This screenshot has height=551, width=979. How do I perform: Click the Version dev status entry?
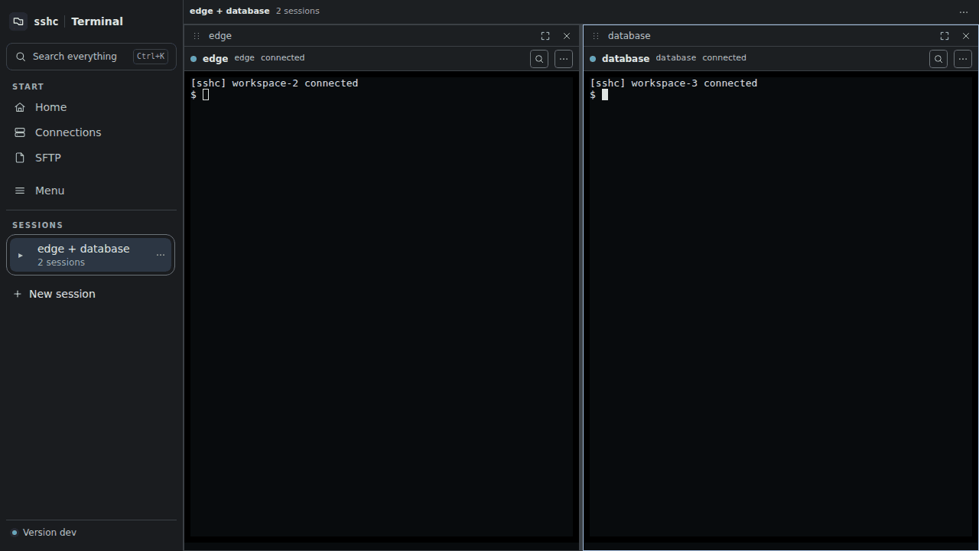click(44, 533)
